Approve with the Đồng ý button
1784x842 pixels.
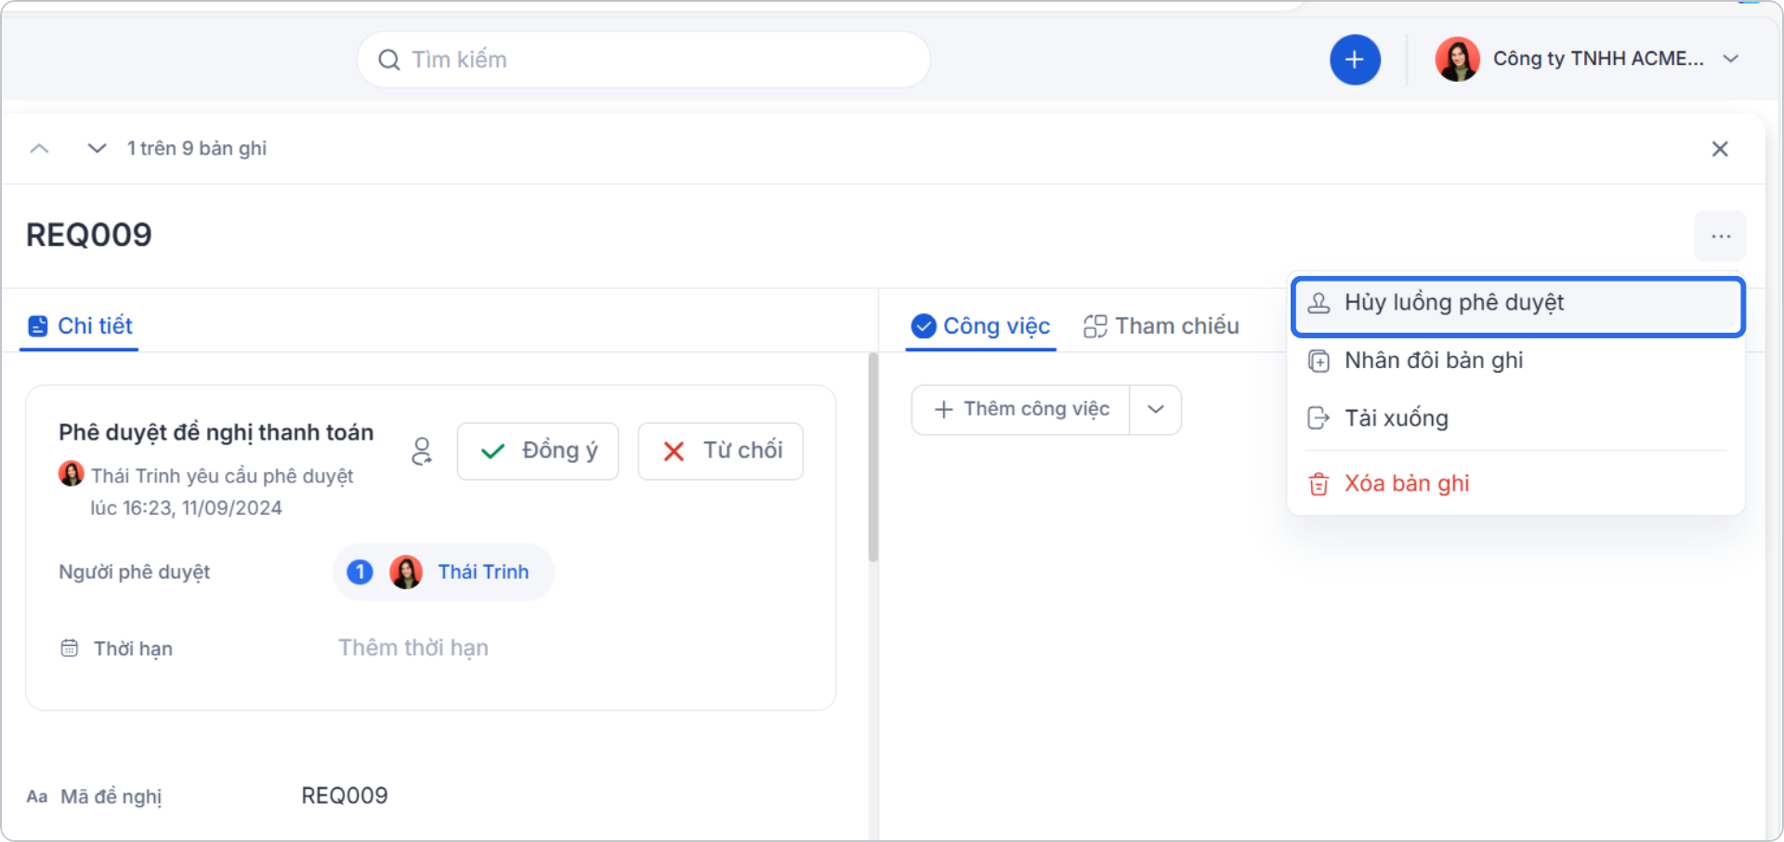tap(538, 452)
